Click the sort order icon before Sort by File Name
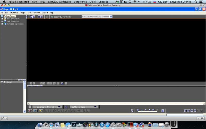The height and width of the screenshot is (129, 206). pos(66,107)
